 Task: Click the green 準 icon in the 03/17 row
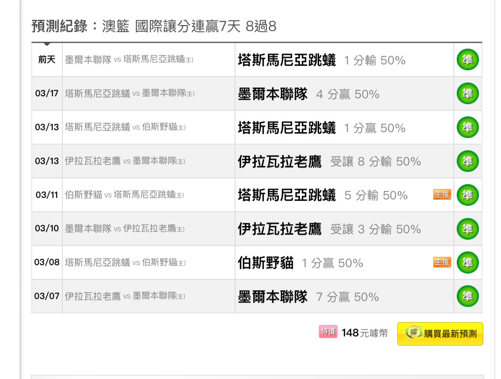click(468, 93)
